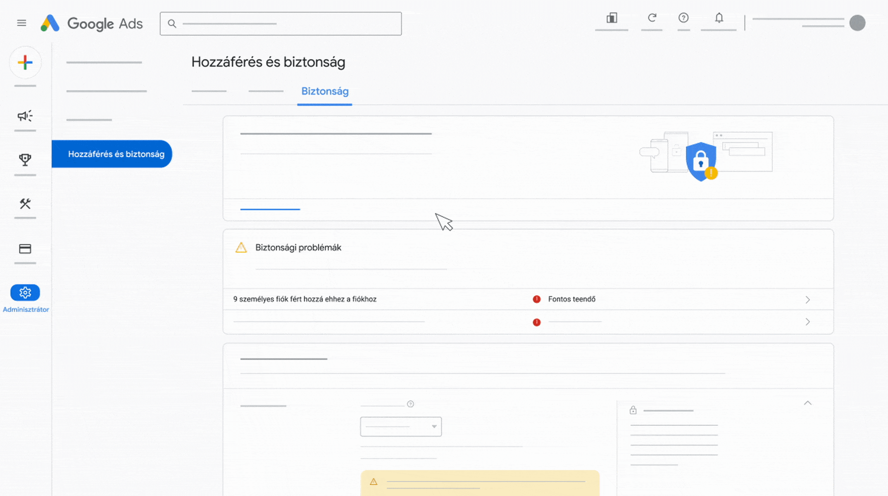Open the hamburger main menu

[x=21, y=23]
